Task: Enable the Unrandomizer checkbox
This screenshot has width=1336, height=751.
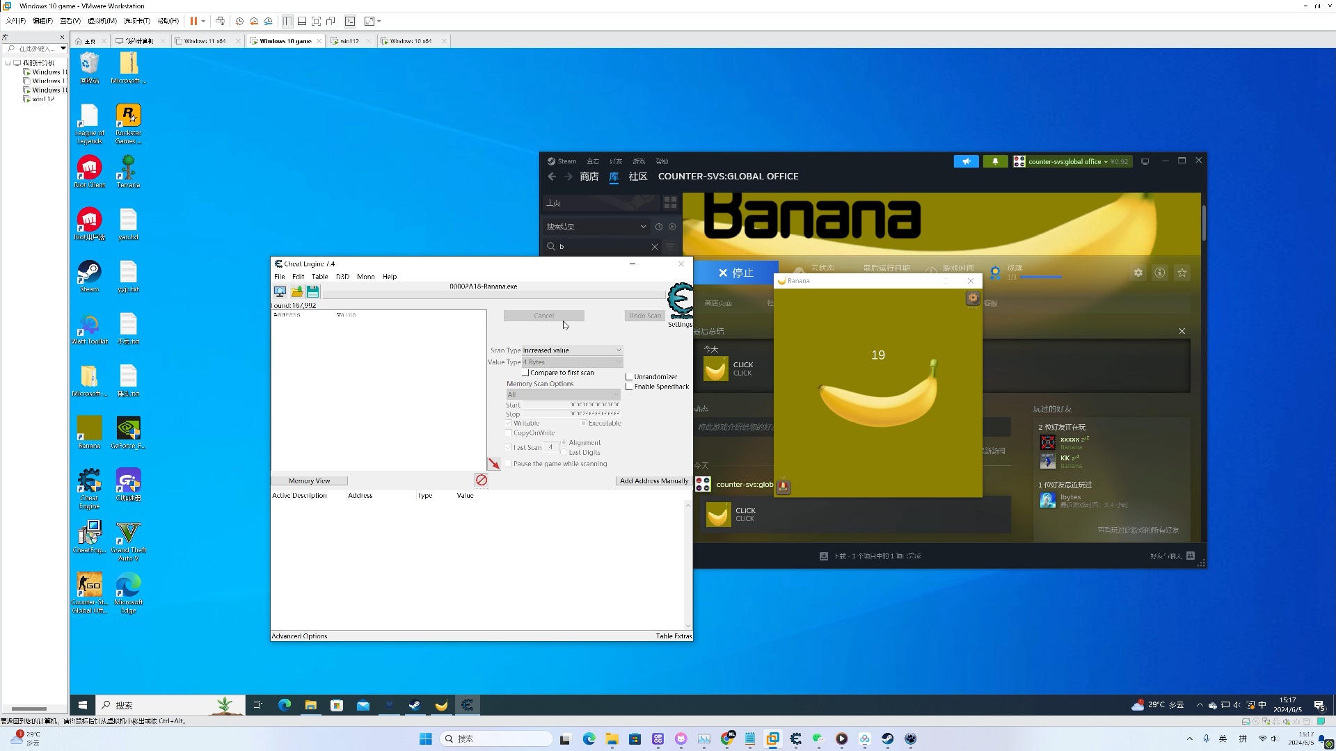Action: [629, 377]
